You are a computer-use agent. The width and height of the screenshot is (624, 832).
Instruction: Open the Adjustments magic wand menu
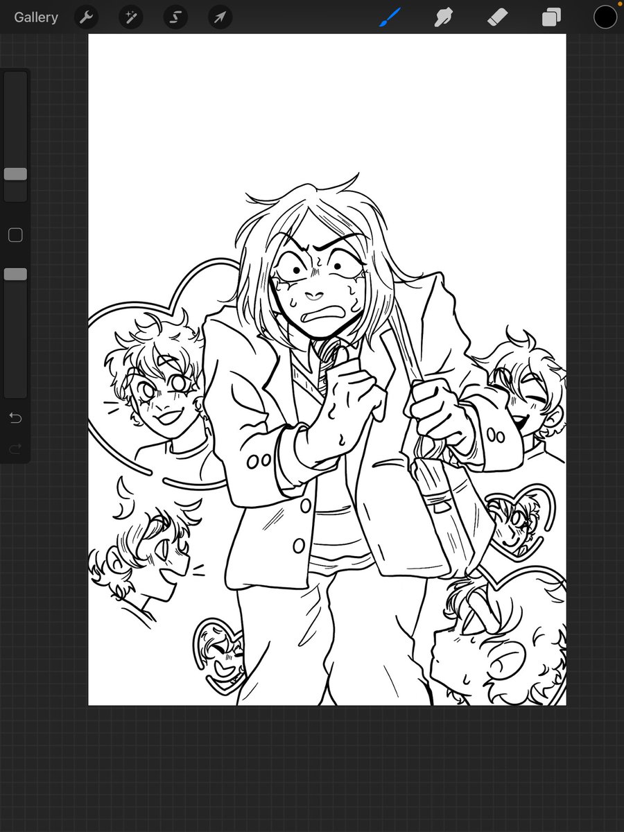(131, 17)
